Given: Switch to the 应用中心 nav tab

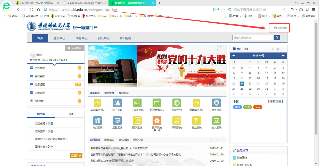Looking at the screenshot, I should point(59,38).
